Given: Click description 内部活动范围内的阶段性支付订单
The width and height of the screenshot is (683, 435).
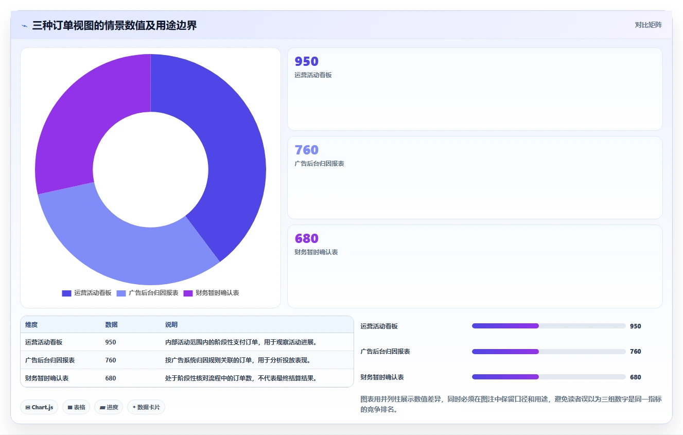Looking at the screenshot, I should click(241, 342).
